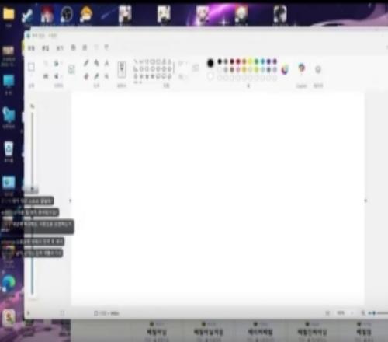Select the rectangular Selection tool
Screen dimensions: 388x342
(31, 67)
